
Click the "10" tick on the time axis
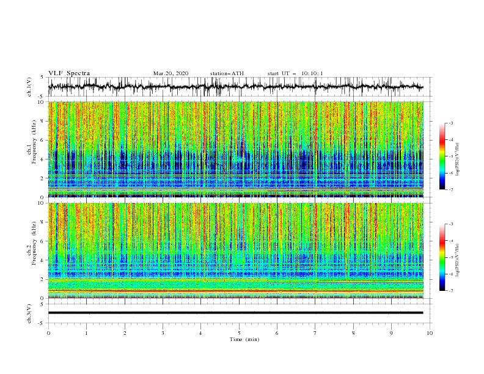[430, 333]
